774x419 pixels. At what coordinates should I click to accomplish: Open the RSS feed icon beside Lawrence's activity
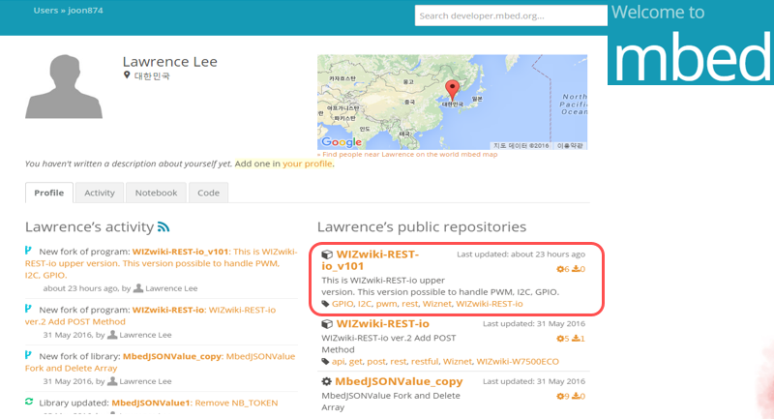pos(164,227)
